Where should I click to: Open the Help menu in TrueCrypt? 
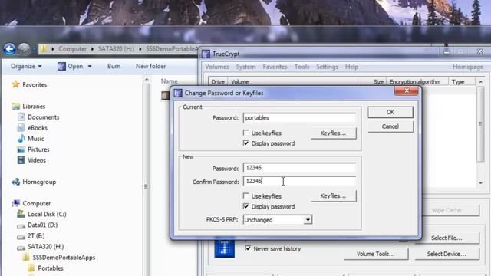(351, 67)
